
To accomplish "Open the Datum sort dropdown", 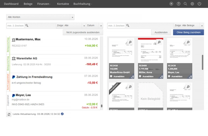I will (x=94, y=26).
